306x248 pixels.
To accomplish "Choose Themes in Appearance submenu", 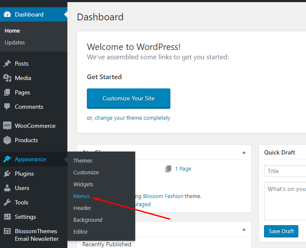I will pyautogui.click(x=83, y=160).
